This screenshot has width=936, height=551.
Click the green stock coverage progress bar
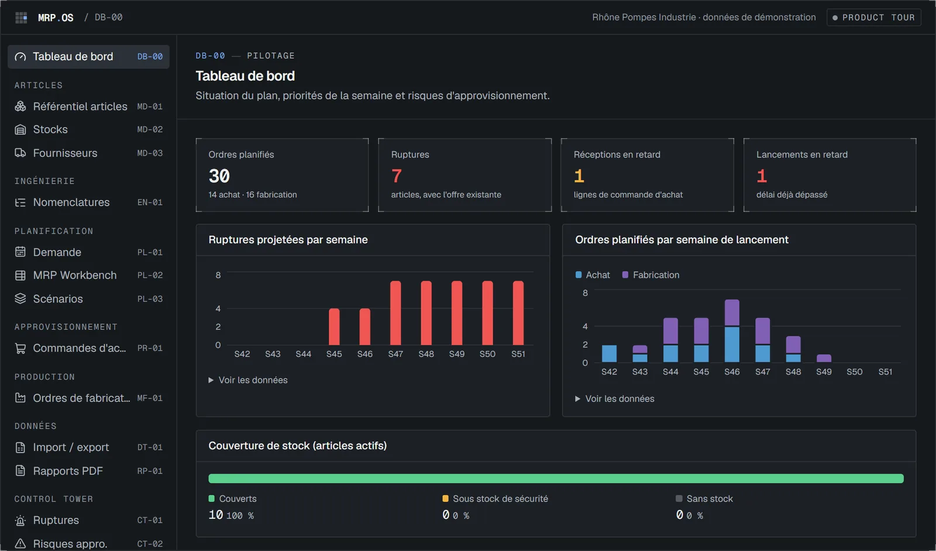556,478
